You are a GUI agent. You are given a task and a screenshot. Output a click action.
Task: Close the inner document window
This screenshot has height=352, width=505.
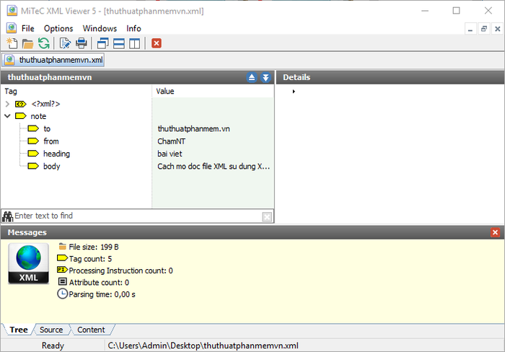(x=498, y=29)
